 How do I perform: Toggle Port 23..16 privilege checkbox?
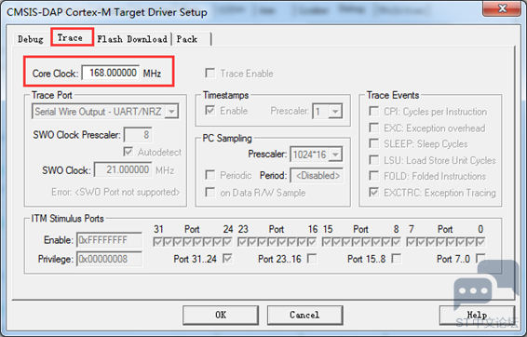coord(312,259)
